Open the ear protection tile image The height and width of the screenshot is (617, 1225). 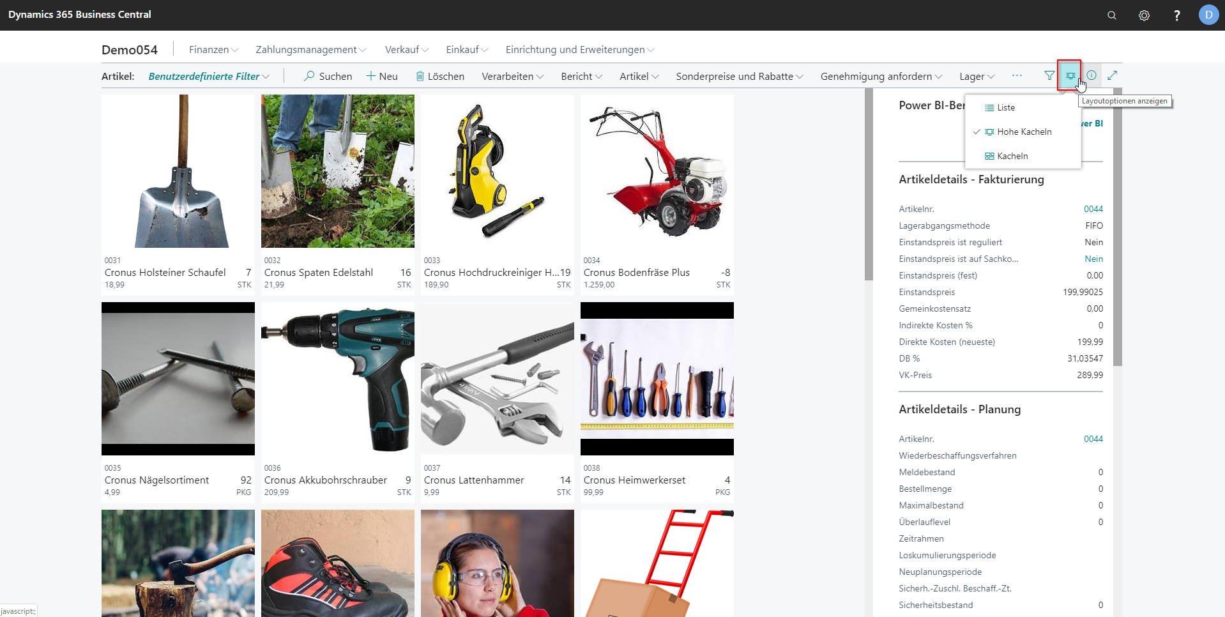498,563
